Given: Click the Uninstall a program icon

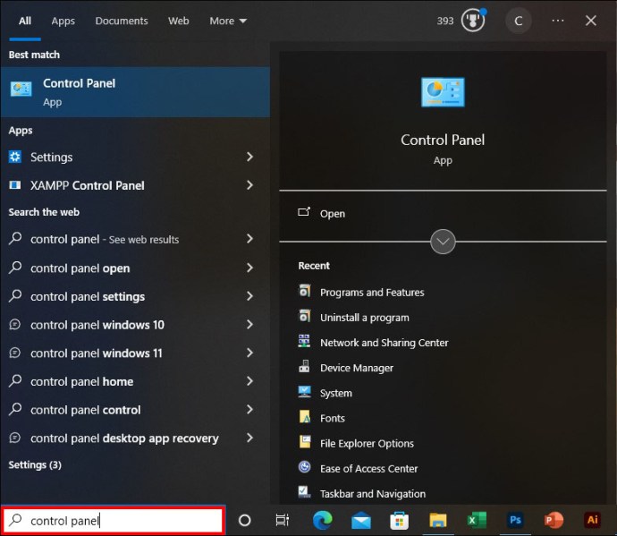Looking at the screenshot, I should pos(305,317).
